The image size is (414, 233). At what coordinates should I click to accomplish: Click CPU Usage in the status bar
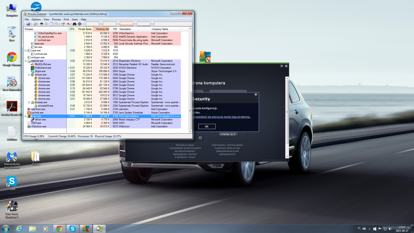(34, 136)
